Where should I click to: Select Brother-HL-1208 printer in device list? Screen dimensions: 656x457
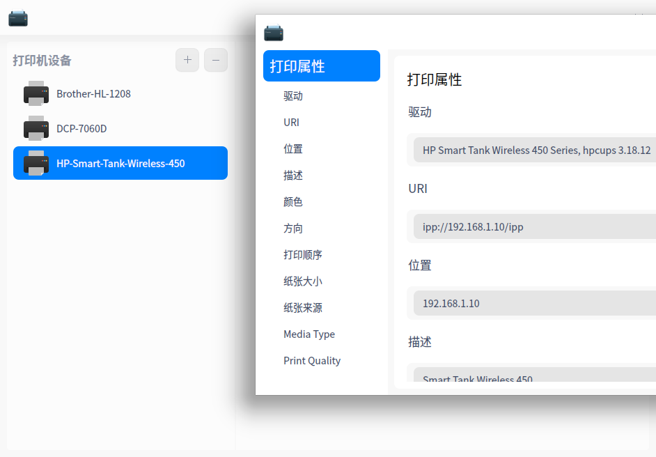coord(120,94)
